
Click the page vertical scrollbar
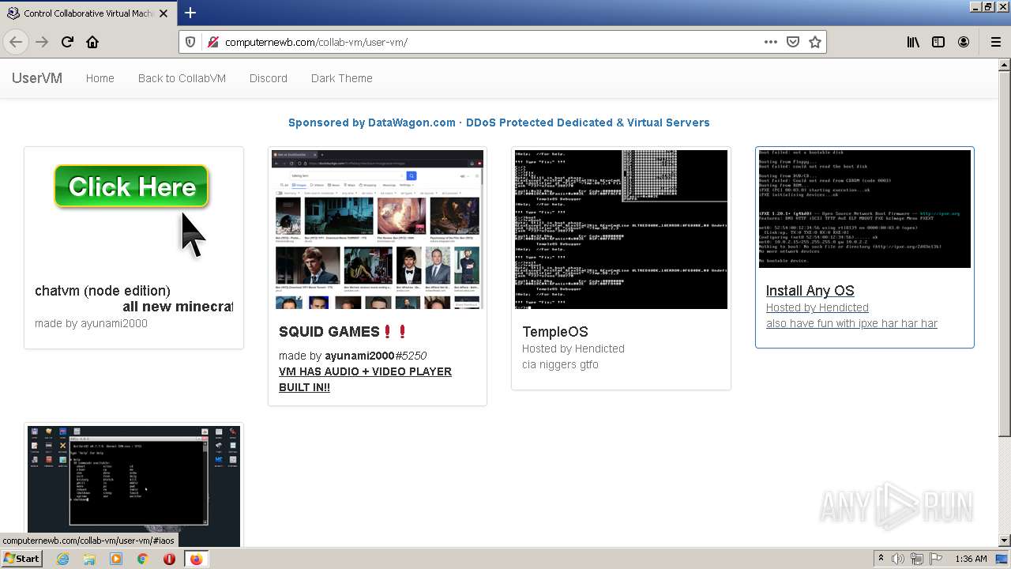(x=1005, y=304)
